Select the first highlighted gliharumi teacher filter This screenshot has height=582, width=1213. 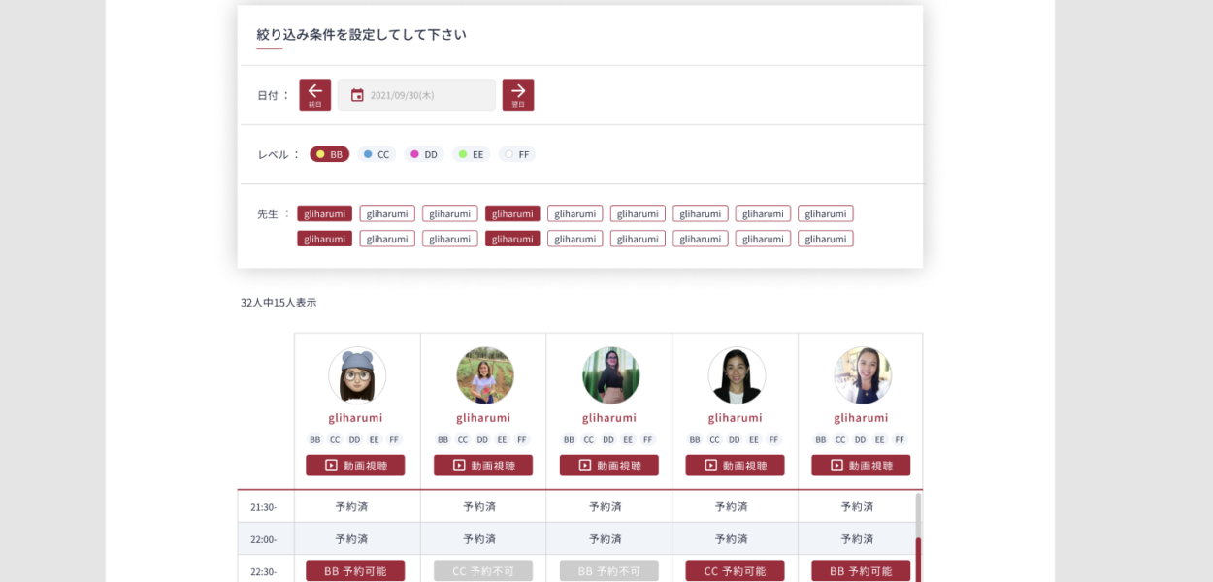coord(324,213)
